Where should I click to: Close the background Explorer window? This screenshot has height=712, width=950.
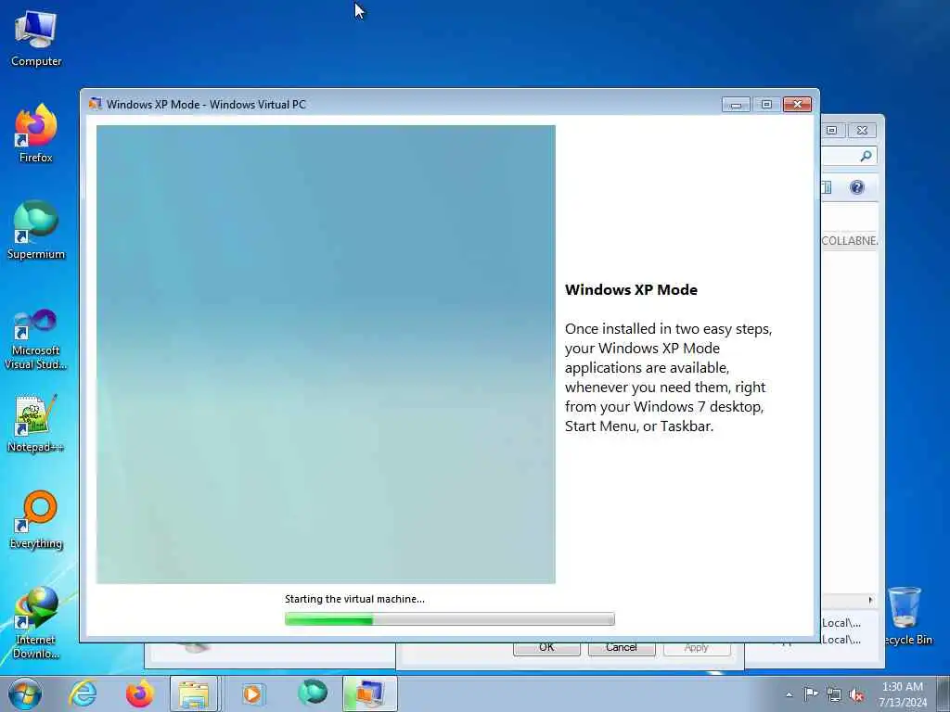[862, 130]
